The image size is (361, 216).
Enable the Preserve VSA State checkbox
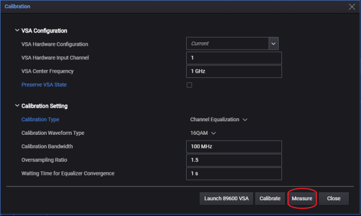[190, 85]
